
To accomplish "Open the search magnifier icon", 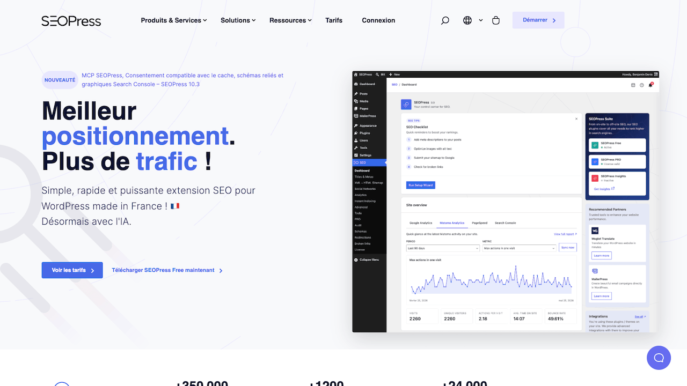I will pyautogui.click(x=445, y=20).
